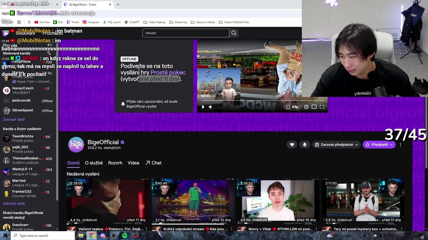Open the O službě tab
The height and width of the screenshot is (240, 428).
point(94,163)
